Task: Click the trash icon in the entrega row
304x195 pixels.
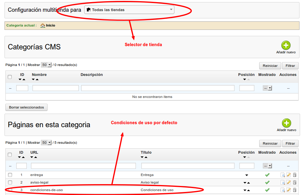Action: [295, 175]
